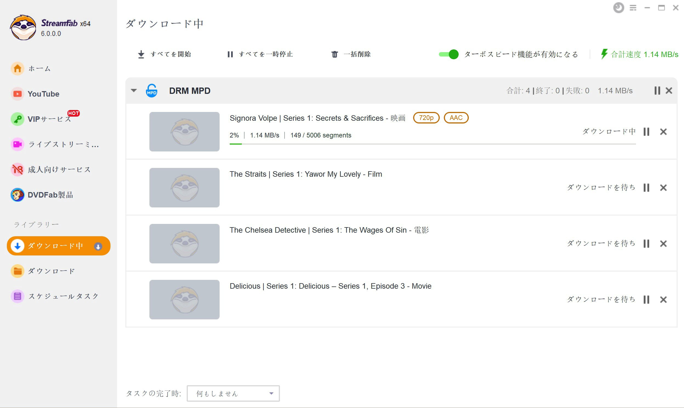
Task: Open the adult services icon
Action: [18, 170]
